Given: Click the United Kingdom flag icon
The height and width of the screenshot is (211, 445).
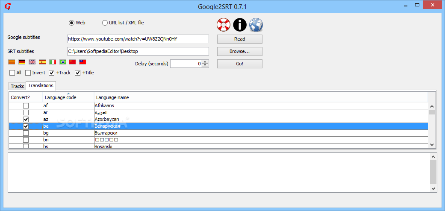Looking at the screenshot, I should pos(32,62).
